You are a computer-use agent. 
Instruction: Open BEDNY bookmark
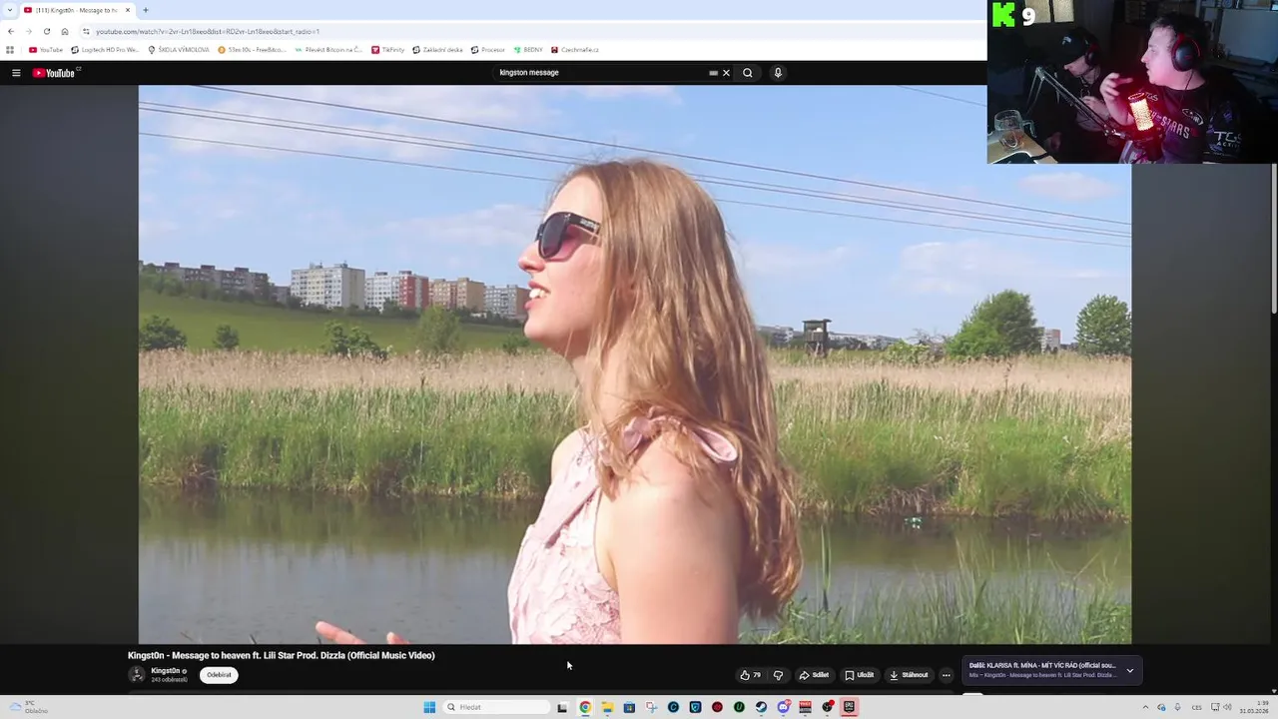528,49
